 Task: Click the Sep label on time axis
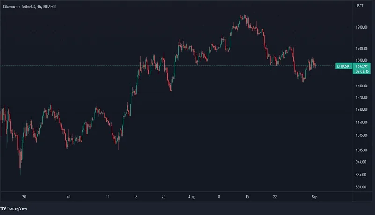[315, 197]
